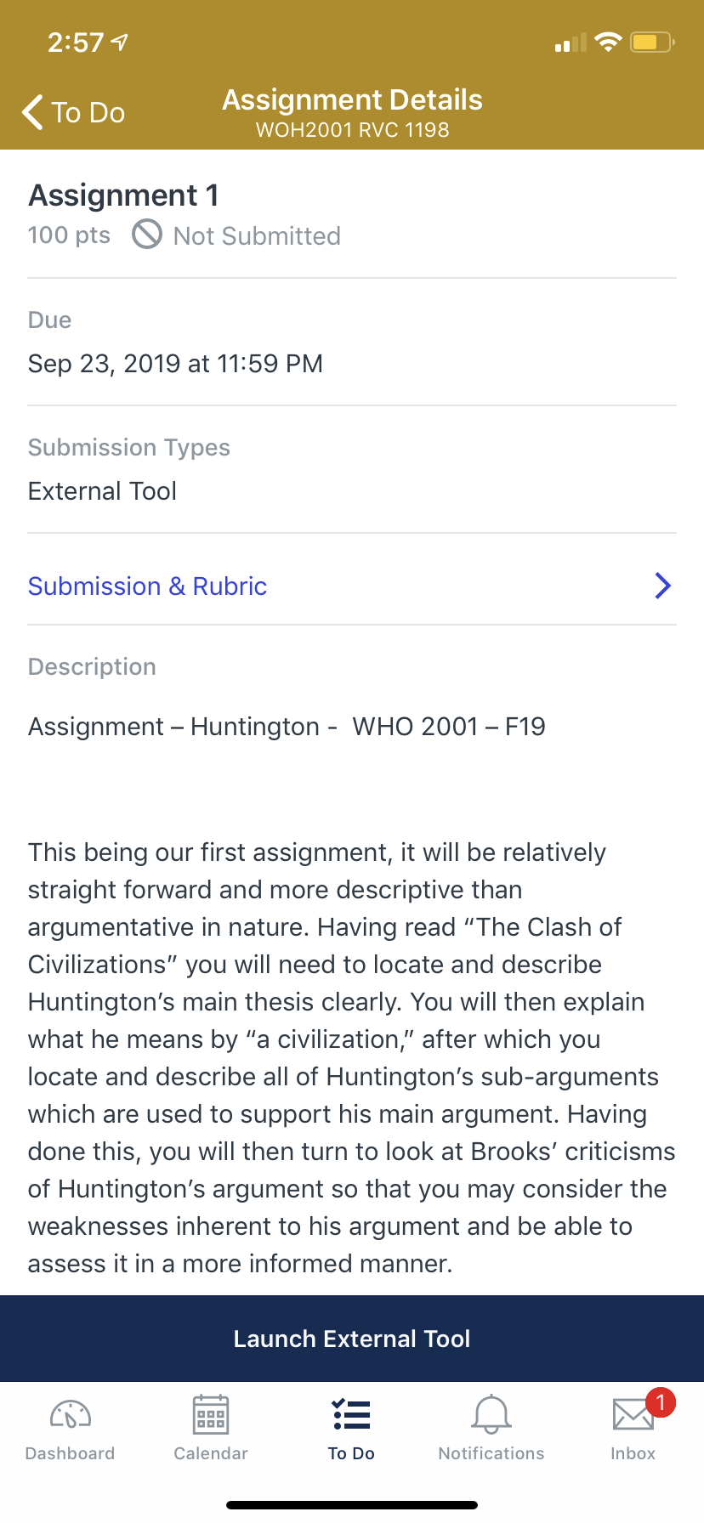Switch to the Notifications tab label

tap(491, 1453)
